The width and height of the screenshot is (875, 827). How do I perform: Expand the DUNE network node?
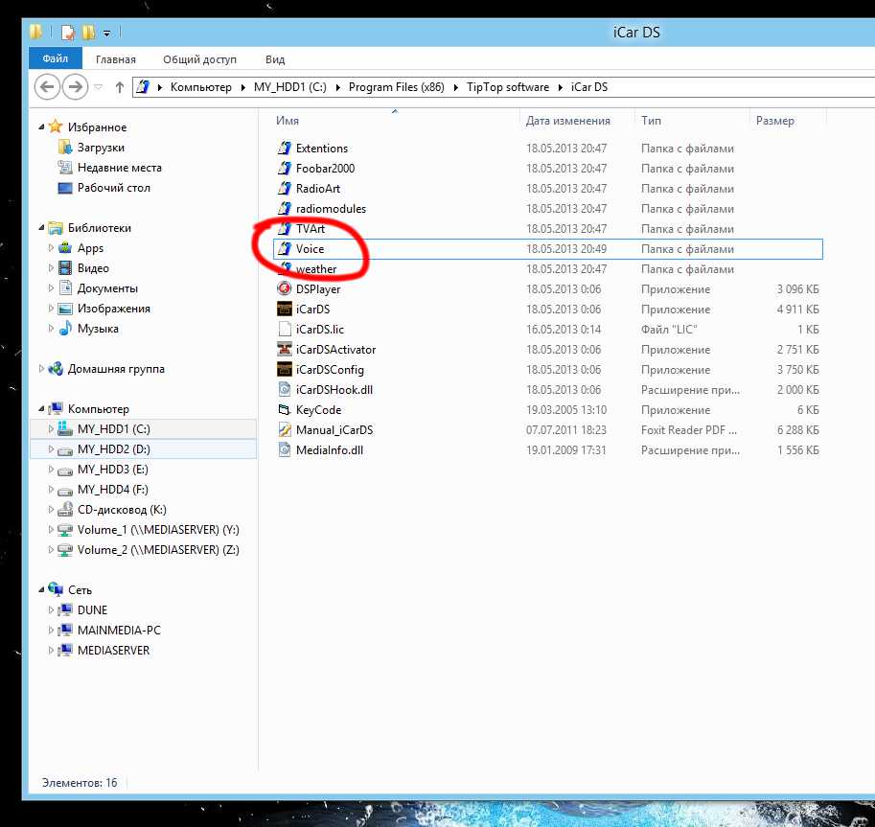[x=52, y=610]
